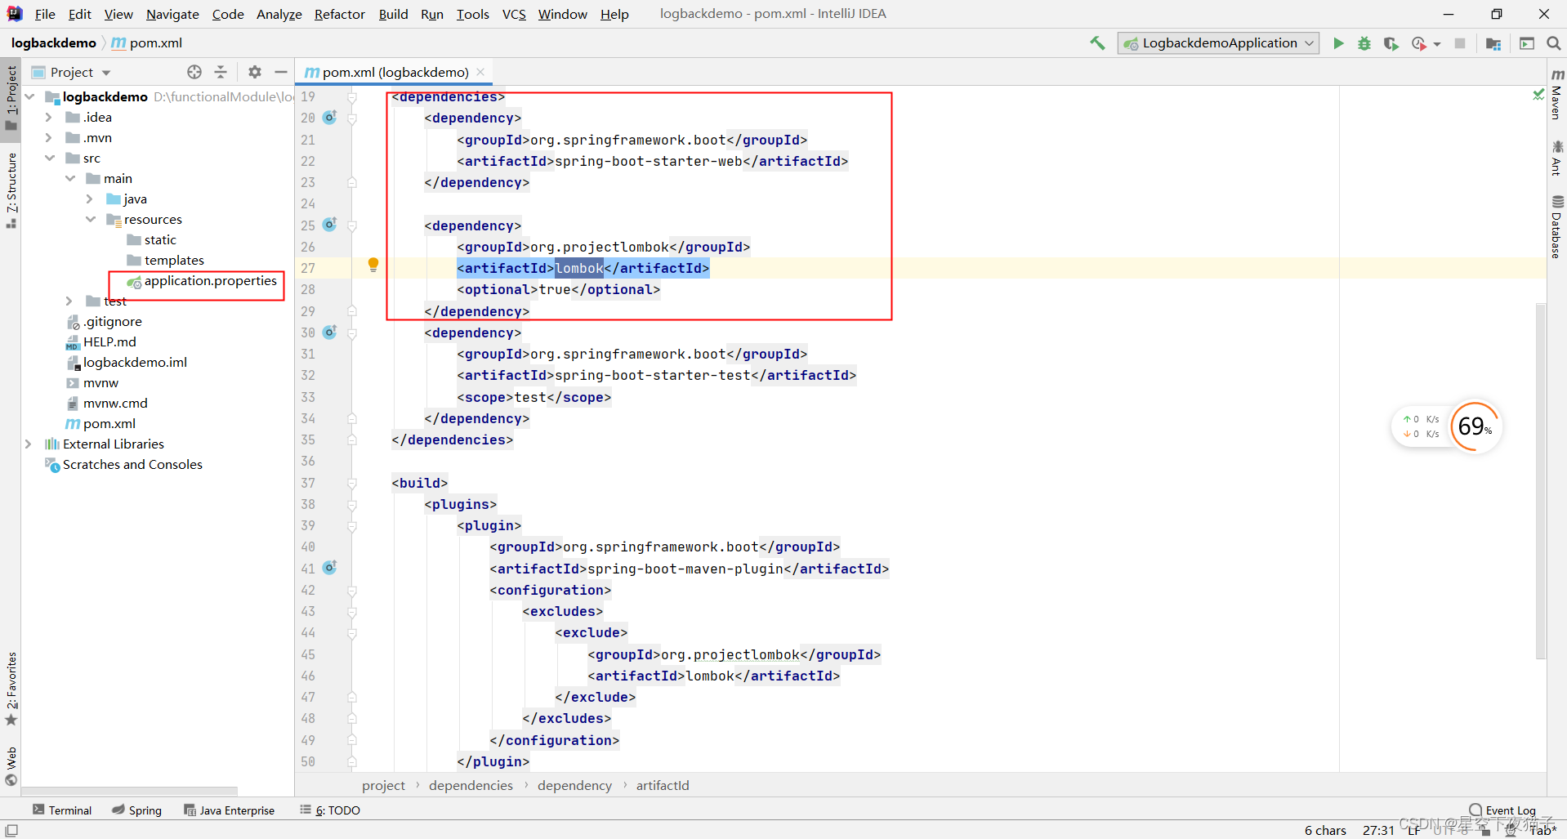Expand the .idea folder

pos(49,117)
